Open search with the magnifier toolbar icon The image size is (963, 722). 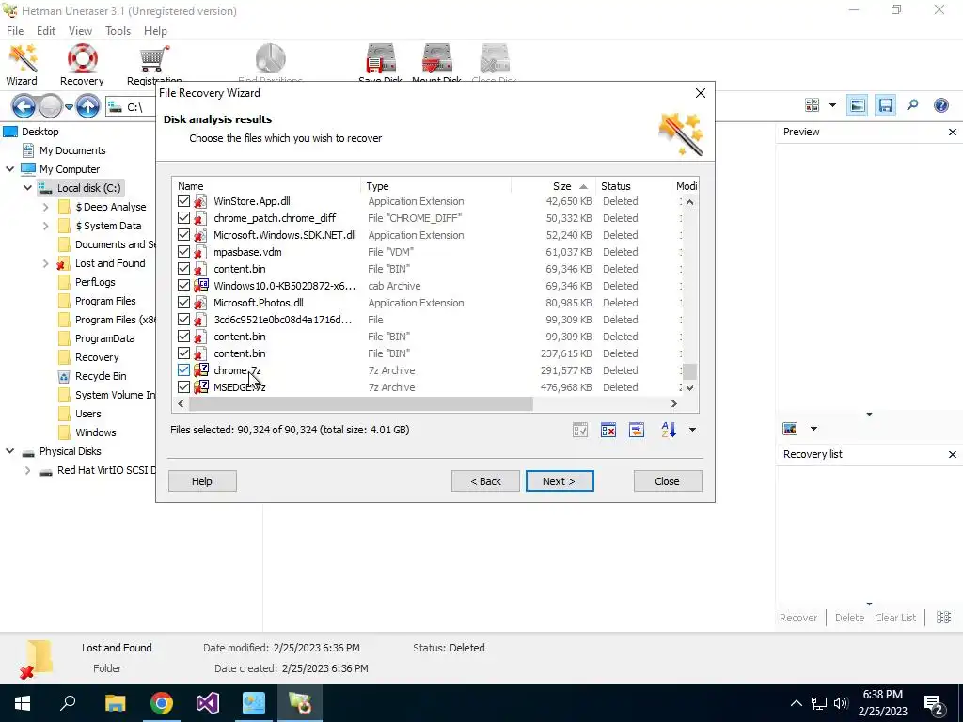912,105
